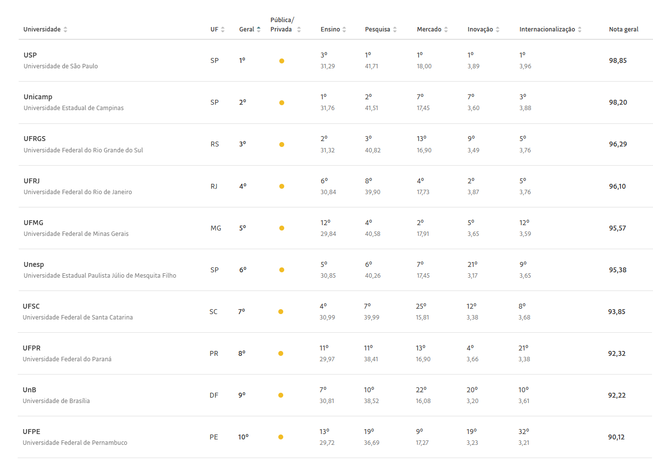Screen dimensions: 653x464
Task: Click the Nota geral column header
Action: (x=623, y=29)
